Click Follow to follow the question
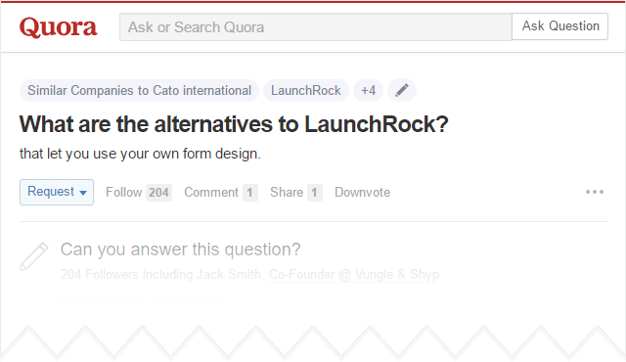Viewport: 626px width, 362px height. [124, 193]
